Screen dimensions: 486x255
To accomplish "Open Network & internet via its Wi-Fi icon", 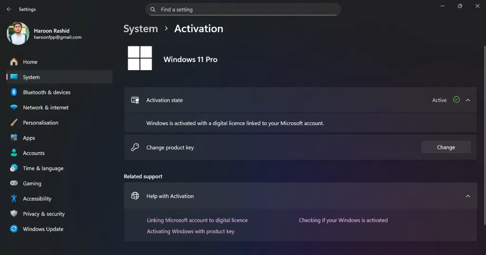I will point(14,108).
